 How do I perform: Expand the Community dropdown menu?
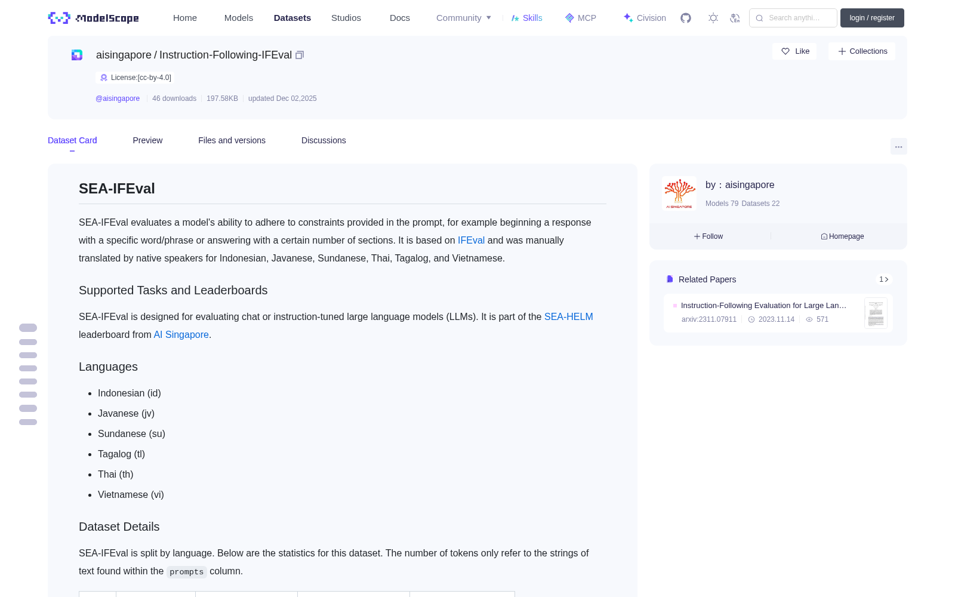coord(464,18)
